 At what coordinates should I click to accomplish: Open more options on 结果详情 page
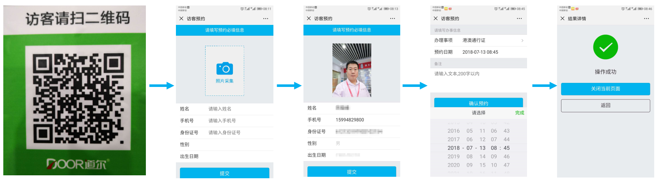[646, 18]
